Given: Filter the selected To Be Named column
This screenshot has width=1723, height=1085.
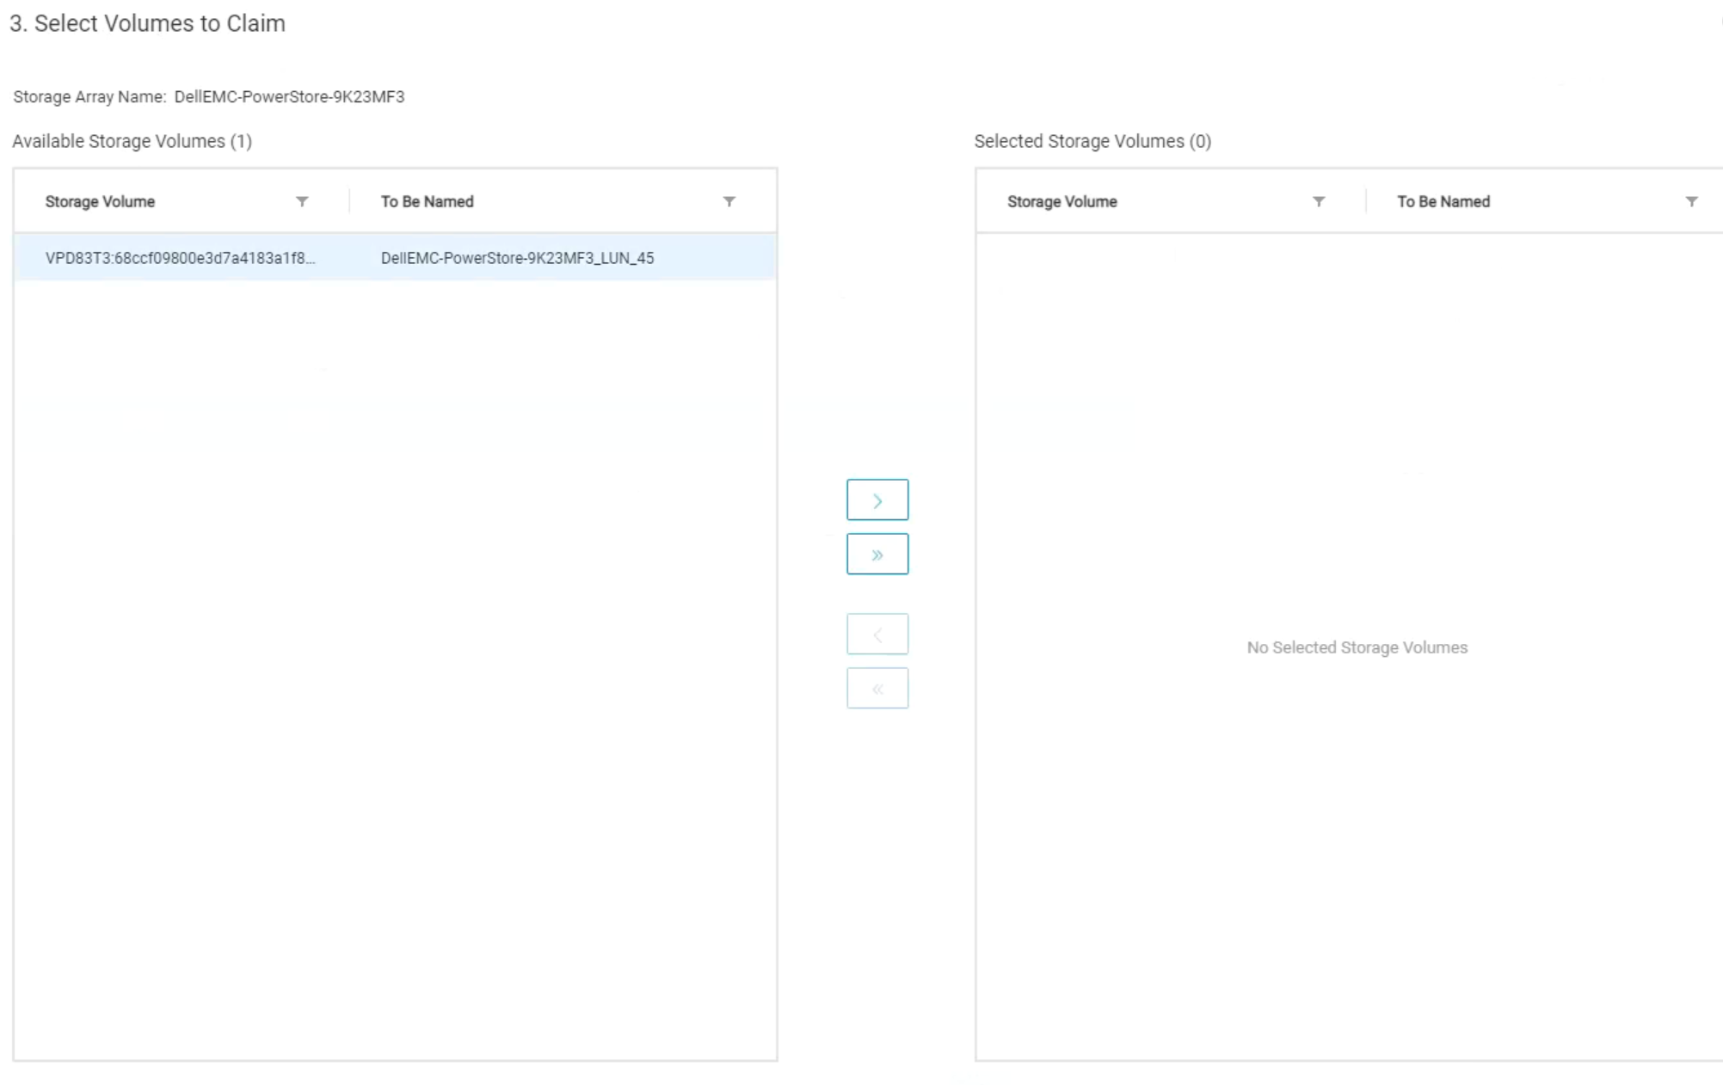Looking at the screenshot, I should 1691,201.
